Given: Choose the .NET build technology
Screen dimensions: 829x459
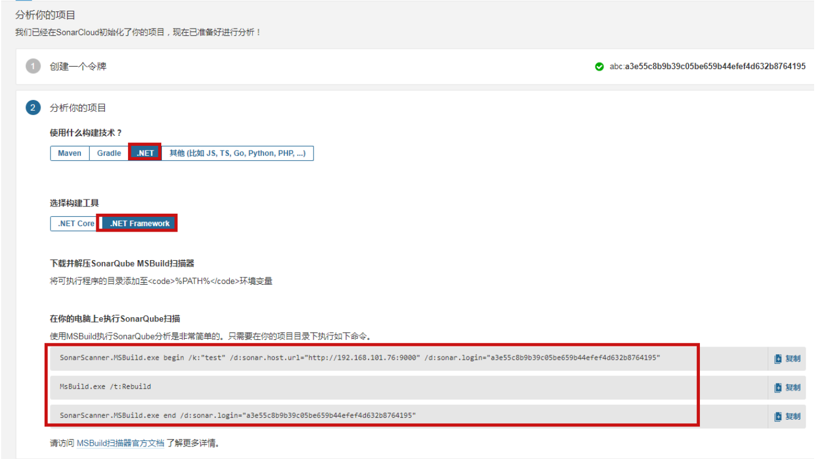Looking at the screenshot, I should click(x=145, y=153).
